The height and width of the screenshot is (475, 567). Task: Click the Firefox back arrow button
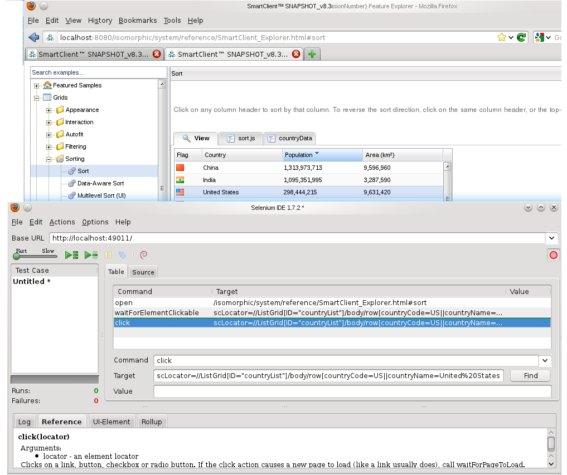click(34, 37)
